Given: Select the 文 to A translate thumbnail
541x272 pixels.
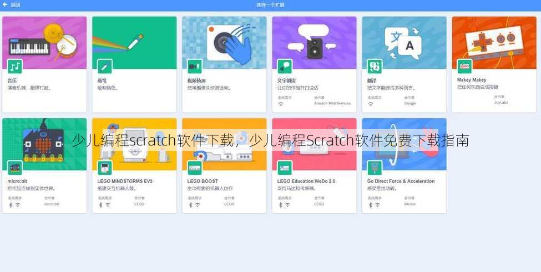Looking at the screenshot, I should click(404, 42).
